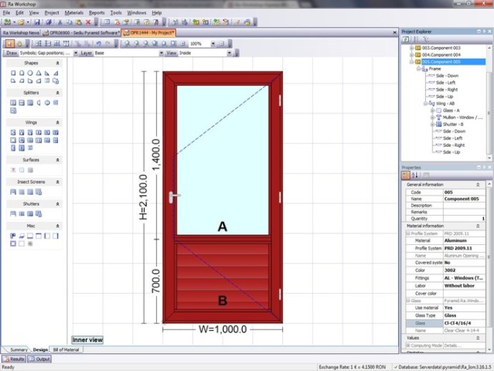Click the red X delete icon in toolbar
This screenshot has width=494, height=371.
(88, 22)
